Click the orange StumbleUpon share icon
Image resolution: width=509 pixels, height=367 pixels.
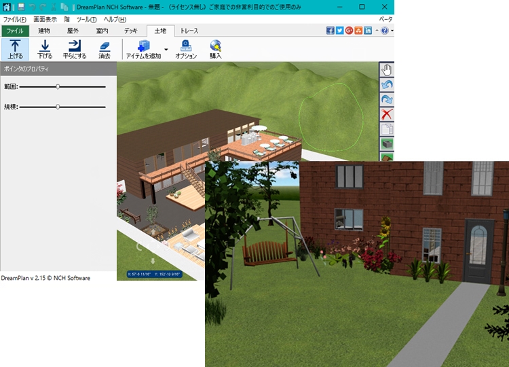click(x=358, y=31)
